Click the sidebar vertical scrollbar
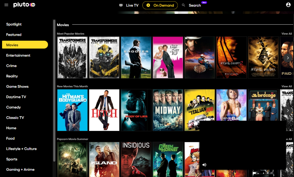 coord(54,91)
